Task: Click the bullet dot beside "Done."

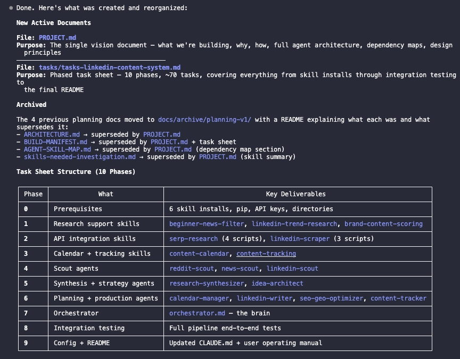Action: [x=11, y=8]
